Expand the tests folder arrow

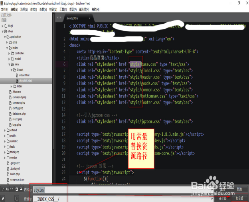click(5, 147)
